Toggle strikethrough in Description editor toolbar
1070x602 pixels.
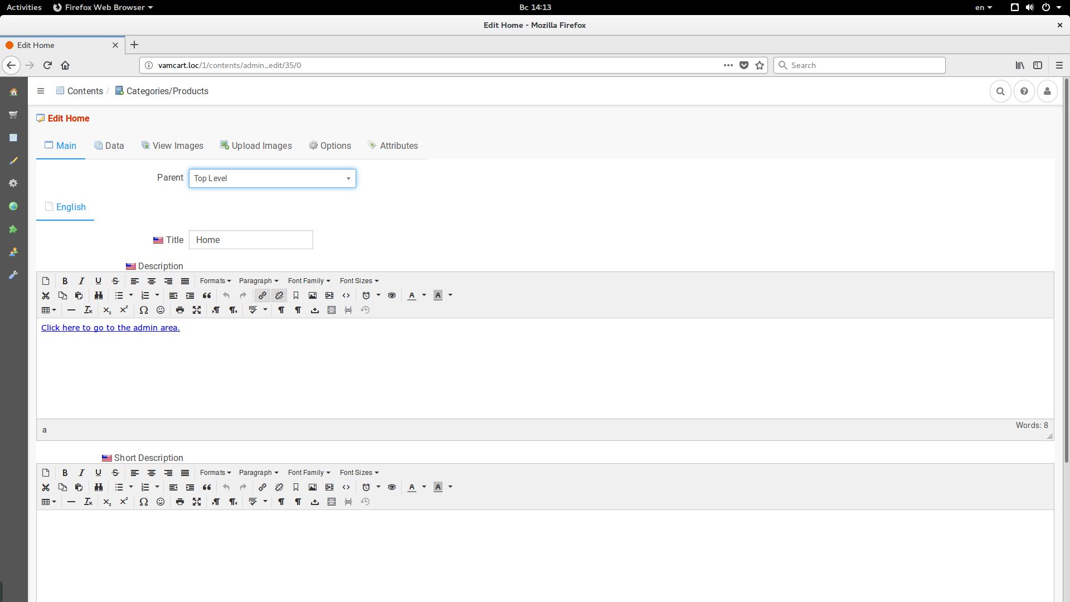115,281
